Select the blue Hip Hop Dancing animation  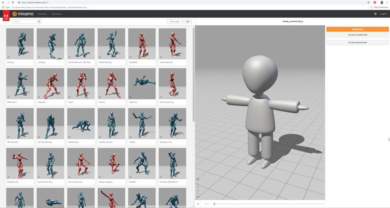(x=50, y=124)
